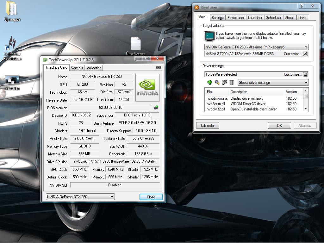
Task: Click the OK button in RivaTuner
Action: tap(279, 125)
